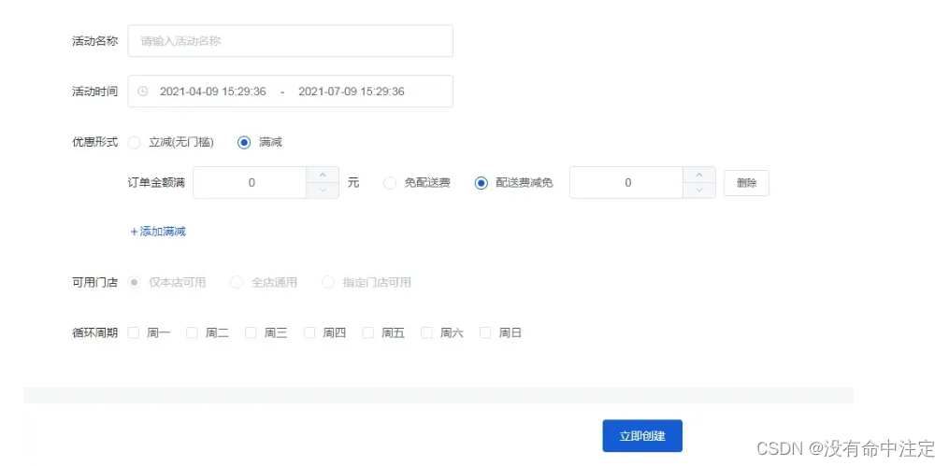The height and width of the screenshot is (466, 949).
Task: Click the 优惠形式 label
Action: pyautogui.click(x=95, y=143)
